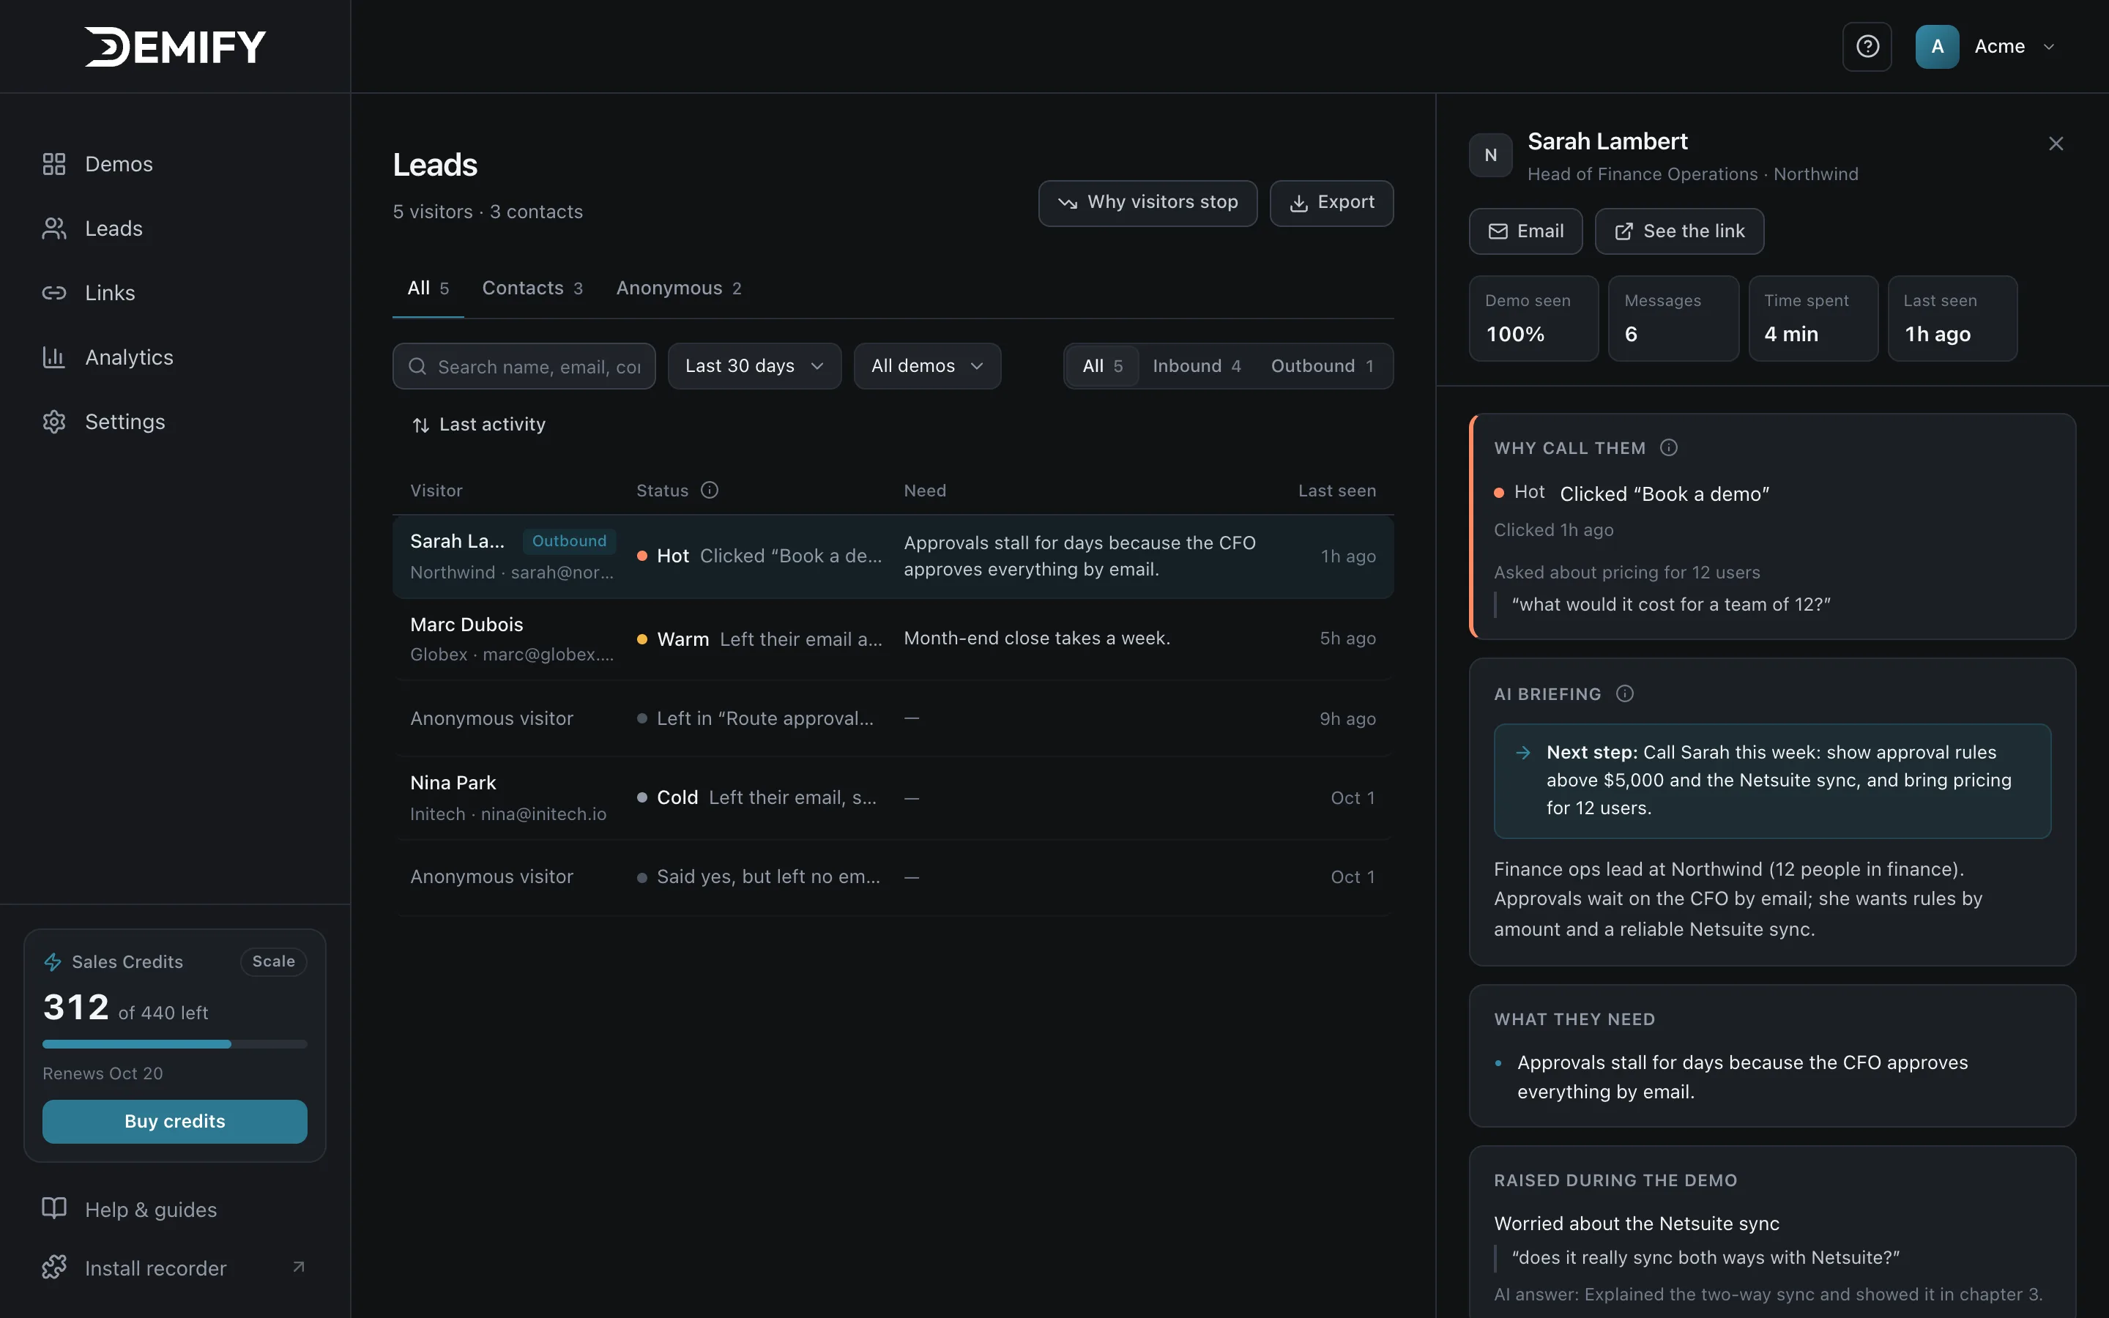The height and width of the screenshot is (1318, 2109).
Task: Click the Export button
Action: (x=1331, y=203)
